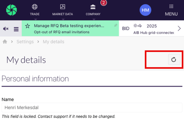The height and width of the screenshot is (123, 184).
Task: Toggle the pin on the green banner
Action: [116, 25]
